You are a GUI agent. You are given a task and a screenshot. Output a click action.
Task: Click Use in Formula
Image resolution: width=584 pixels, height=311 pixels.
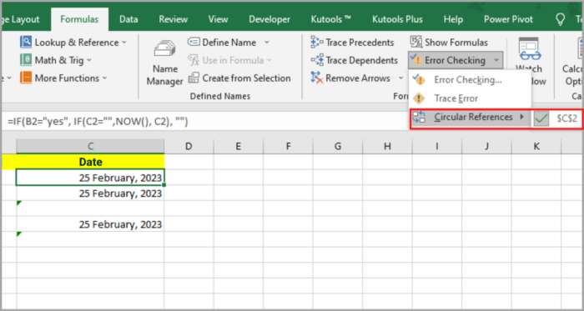(229, 60)
